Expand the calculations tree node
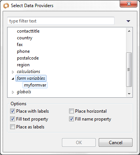The height and width of the screenshot is (155, 140). (x=13, y=72)
